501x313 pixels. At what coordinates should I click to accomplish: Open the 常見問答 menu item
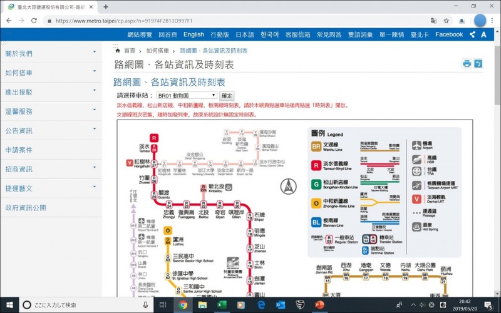[329, 34]
